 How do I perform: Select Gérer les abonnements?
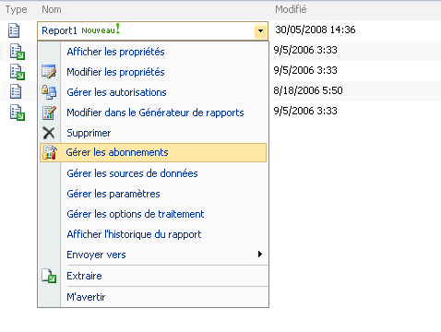point(153,152)
